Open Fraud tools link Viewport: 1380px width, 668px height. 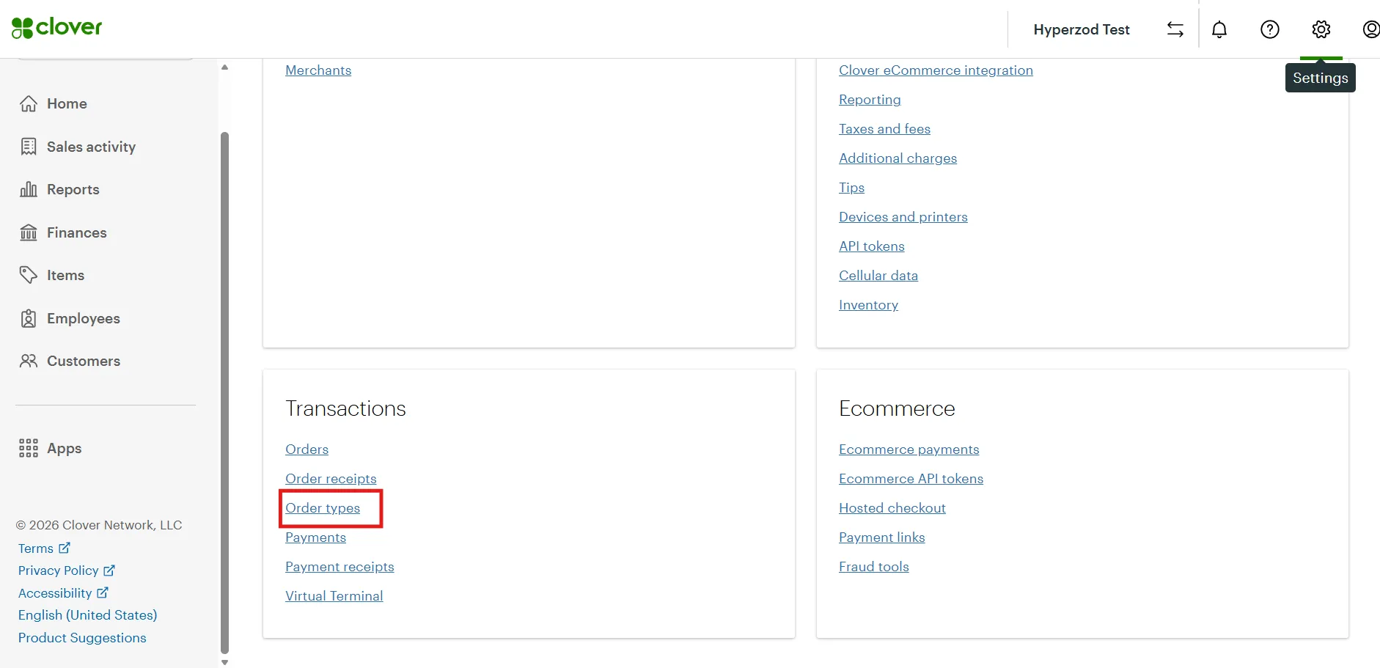click(874, 567)
